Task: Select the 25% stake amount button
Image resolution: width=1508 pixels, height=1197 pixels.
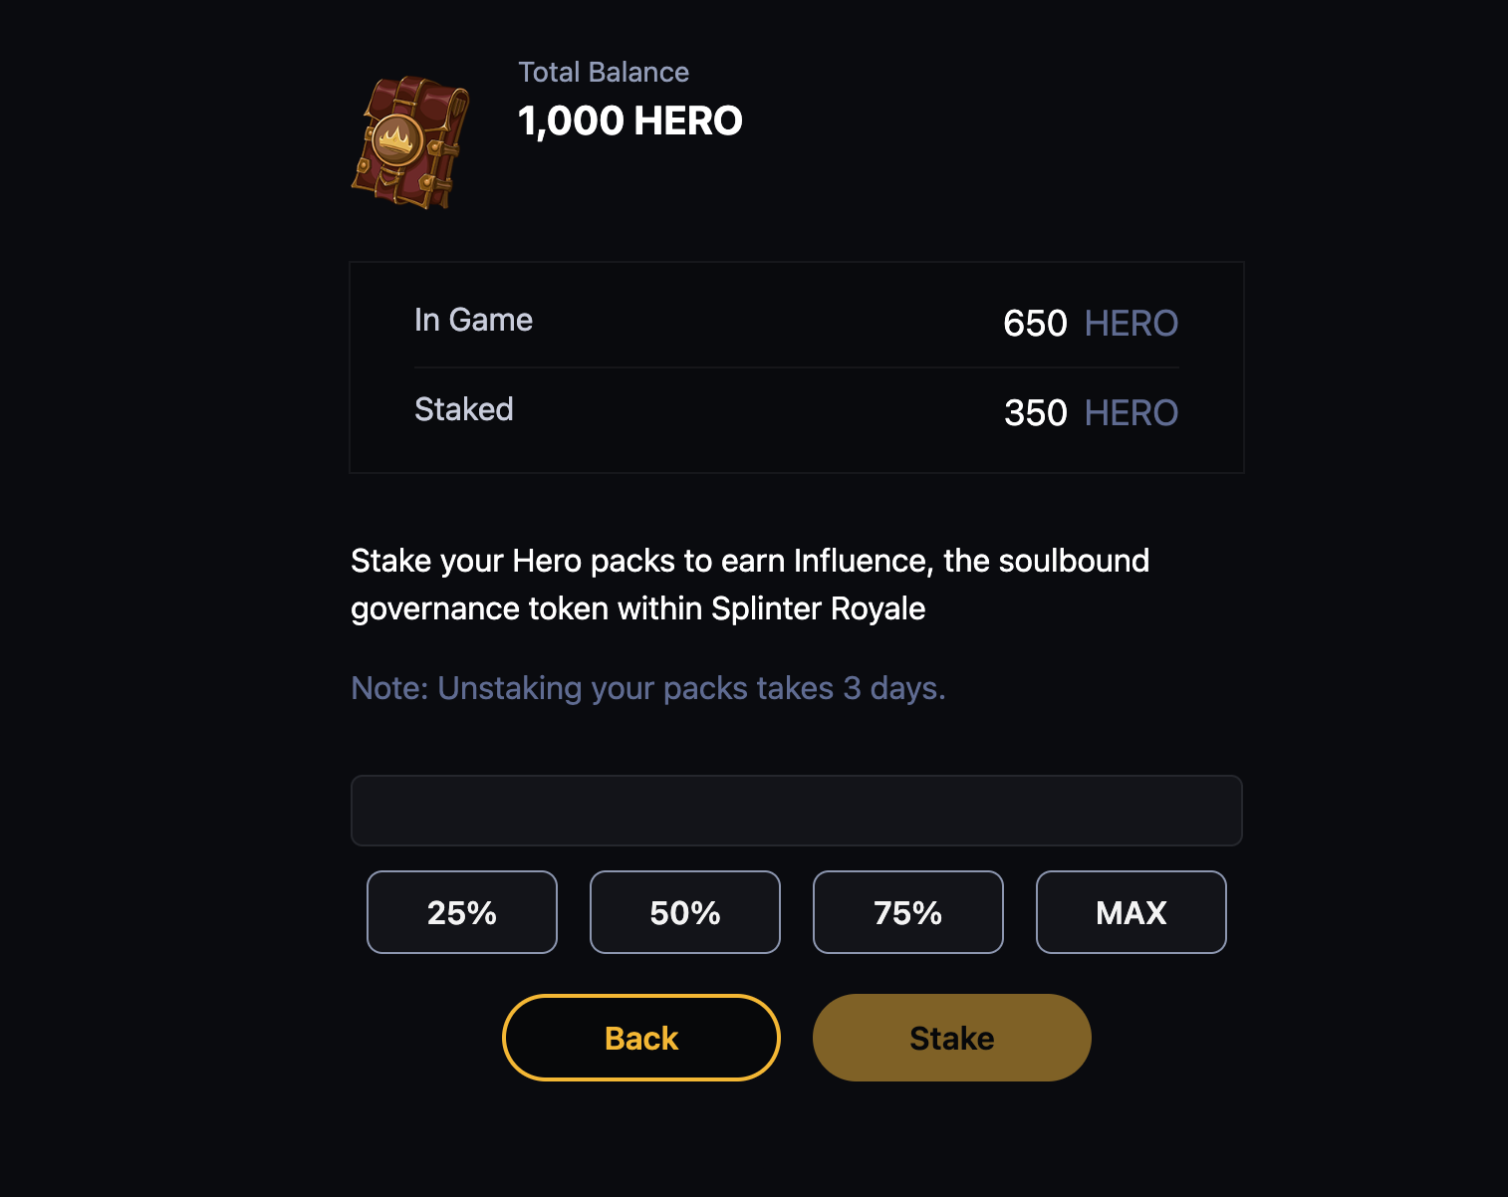Action: 462,912
